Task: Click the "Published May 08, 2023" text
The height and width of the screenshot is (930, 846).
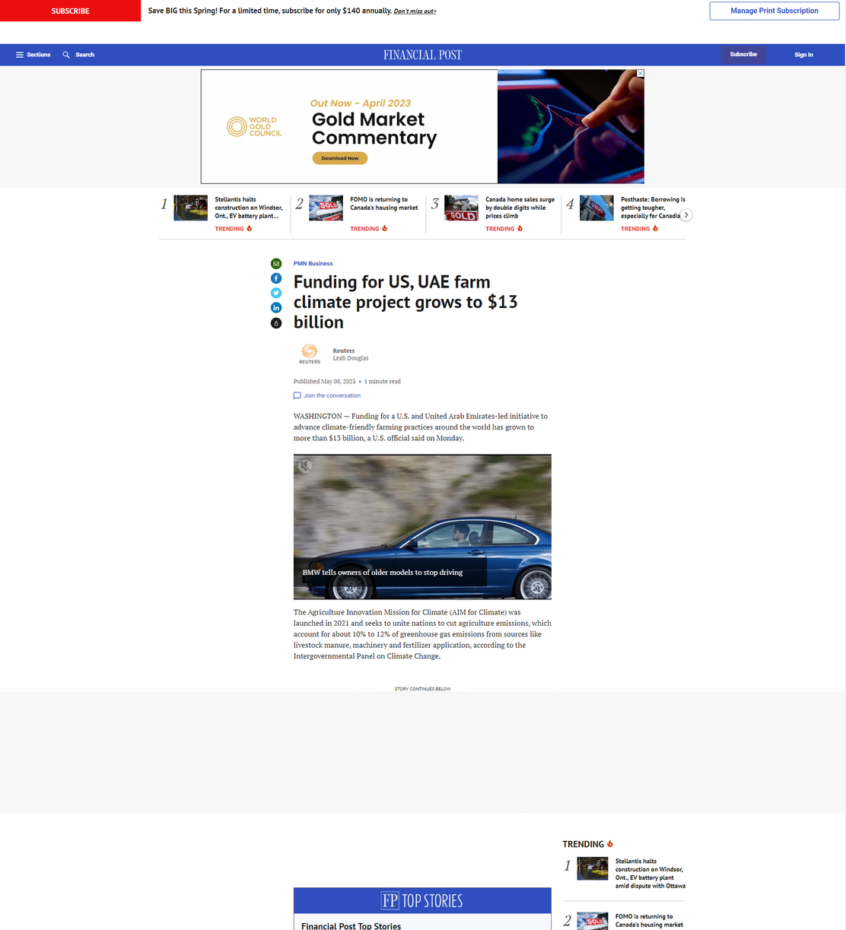Action: [x=325, y=382]
